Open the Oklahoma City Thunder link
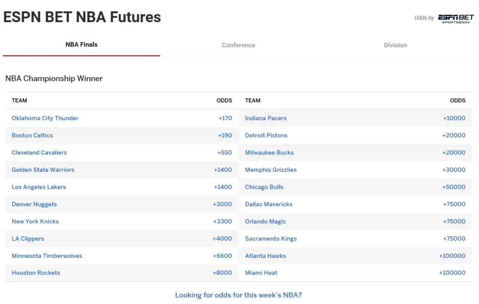The image size is (479, 304). 45,118
